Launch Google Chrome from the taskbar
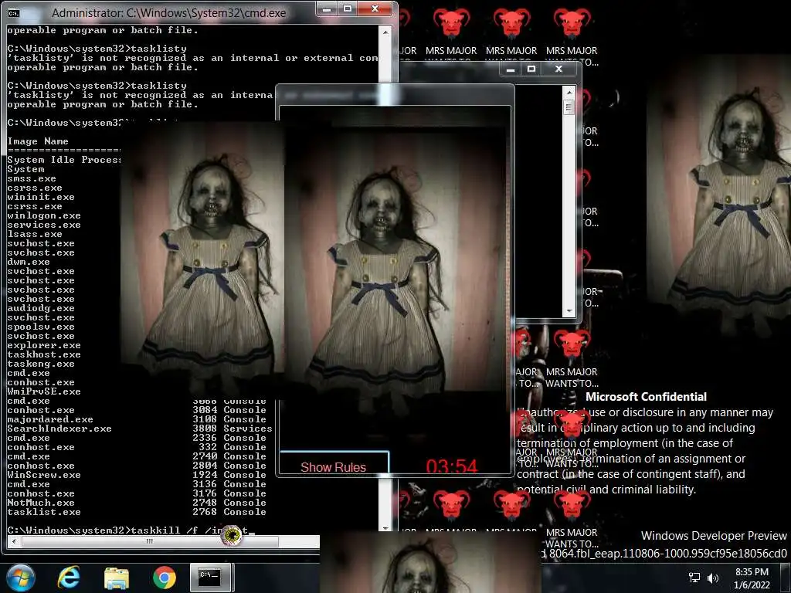Image resolution: width=791 pixels, height=593 pixels. [x=164, y=578]
